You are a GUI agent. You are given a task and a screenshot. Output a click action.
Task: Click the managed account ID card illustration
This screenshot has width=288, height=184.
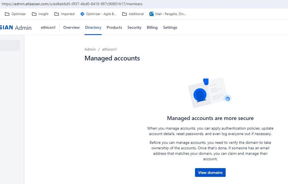pyautogui.click(x=210, y=93)
